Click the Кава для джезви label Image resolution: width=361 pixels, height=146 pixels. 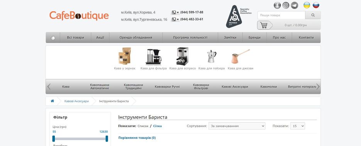tap(241, 68)
